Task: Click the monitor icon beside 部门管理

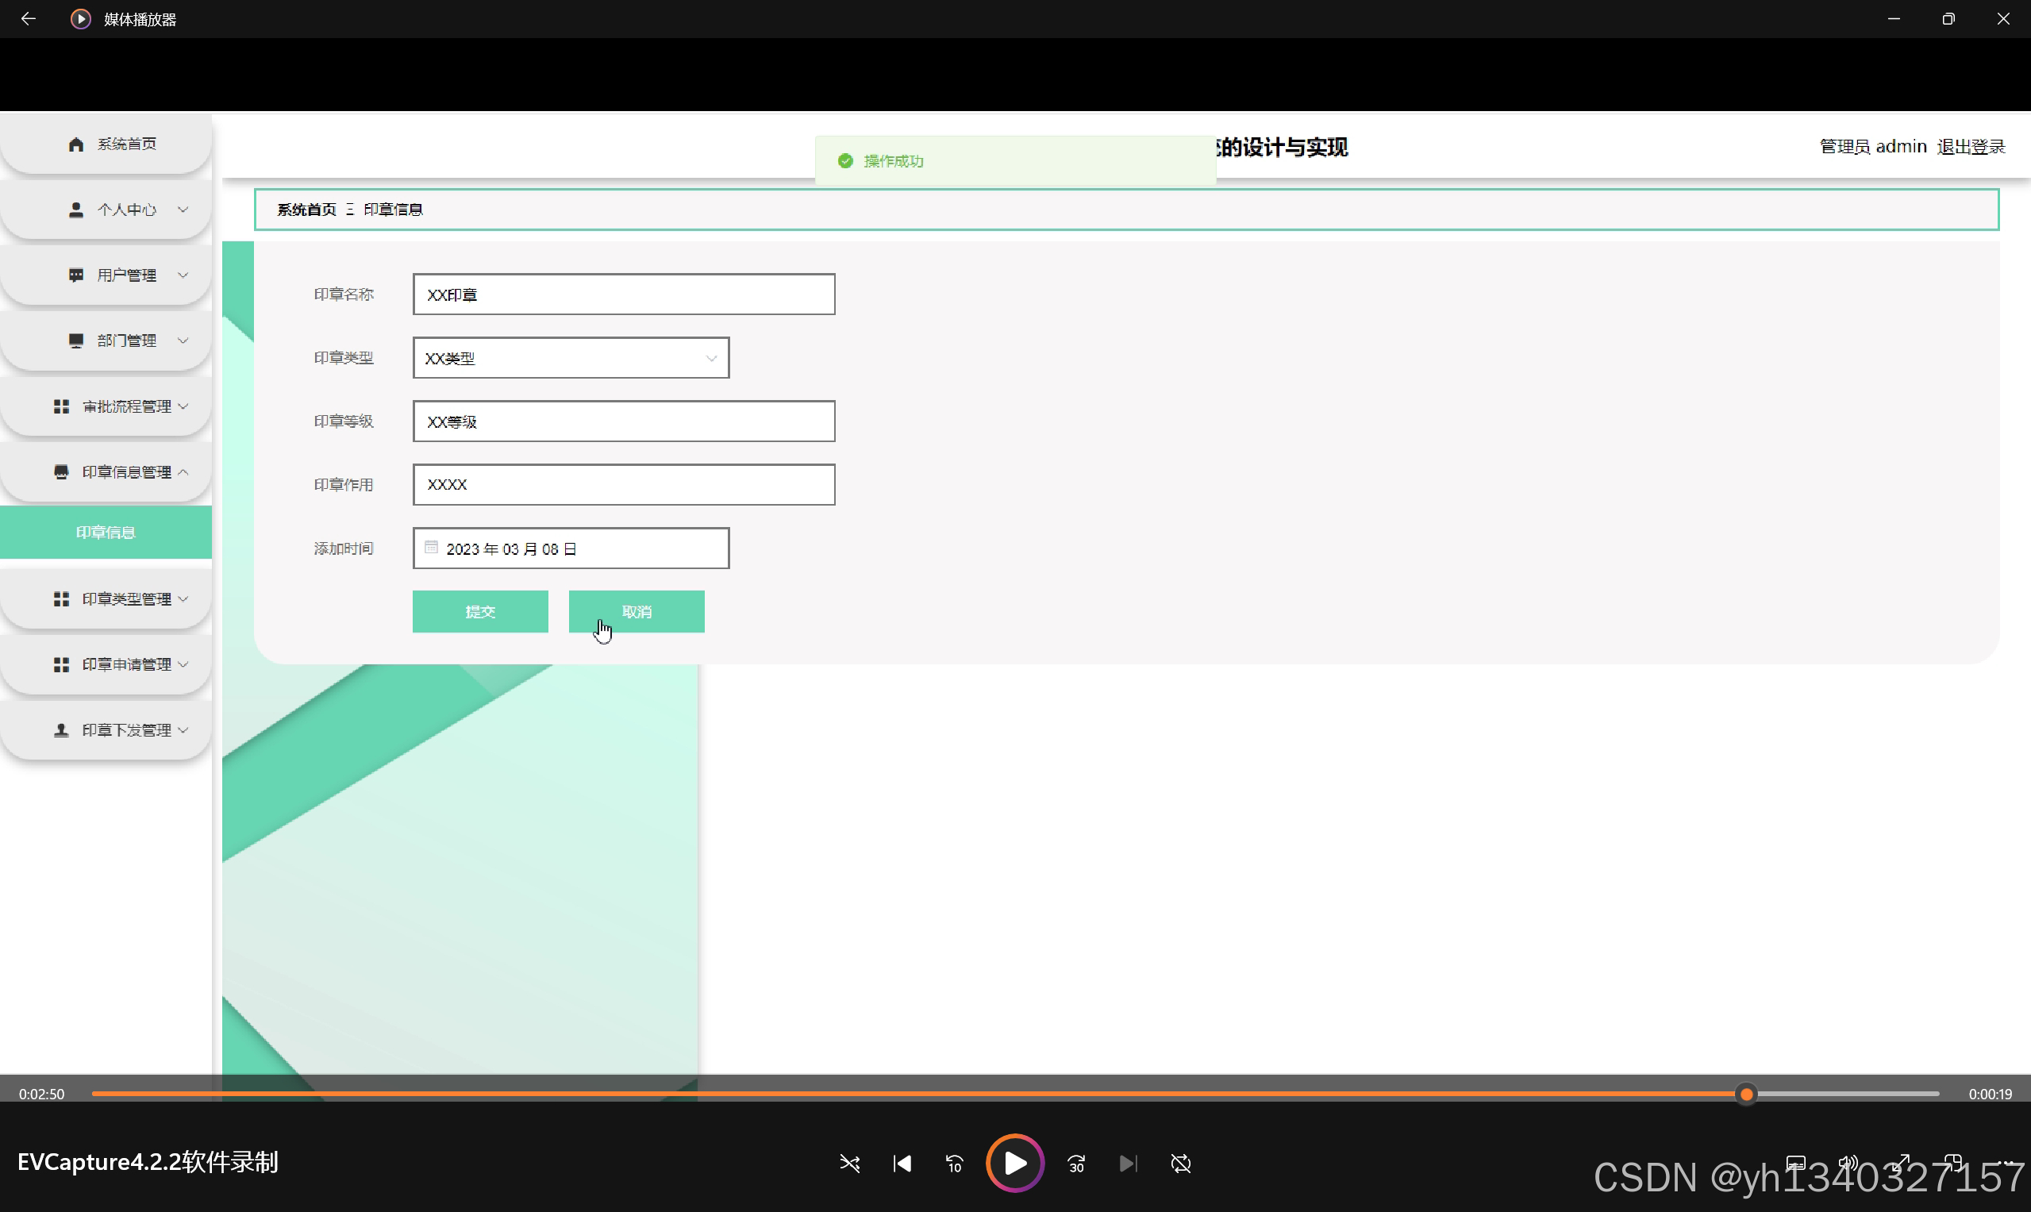Action: [76, 341]
